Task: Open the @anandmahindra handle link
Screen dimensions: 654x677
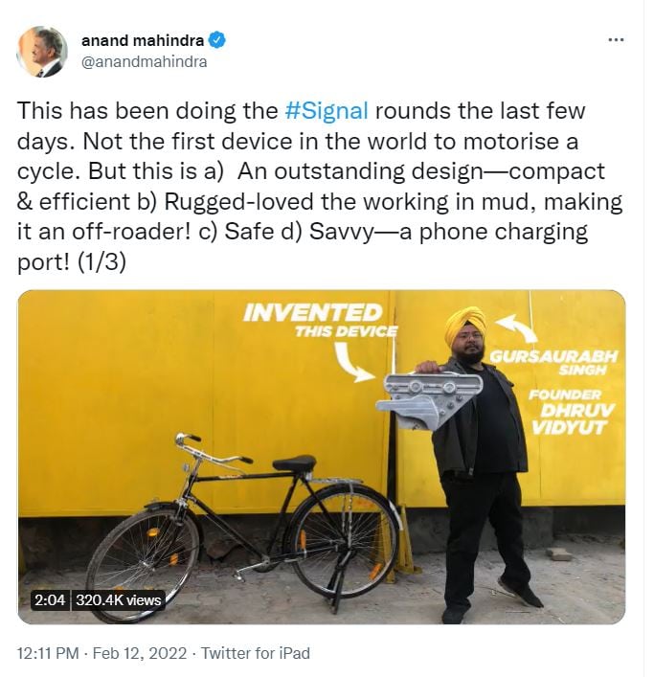Action: (145, 61)
